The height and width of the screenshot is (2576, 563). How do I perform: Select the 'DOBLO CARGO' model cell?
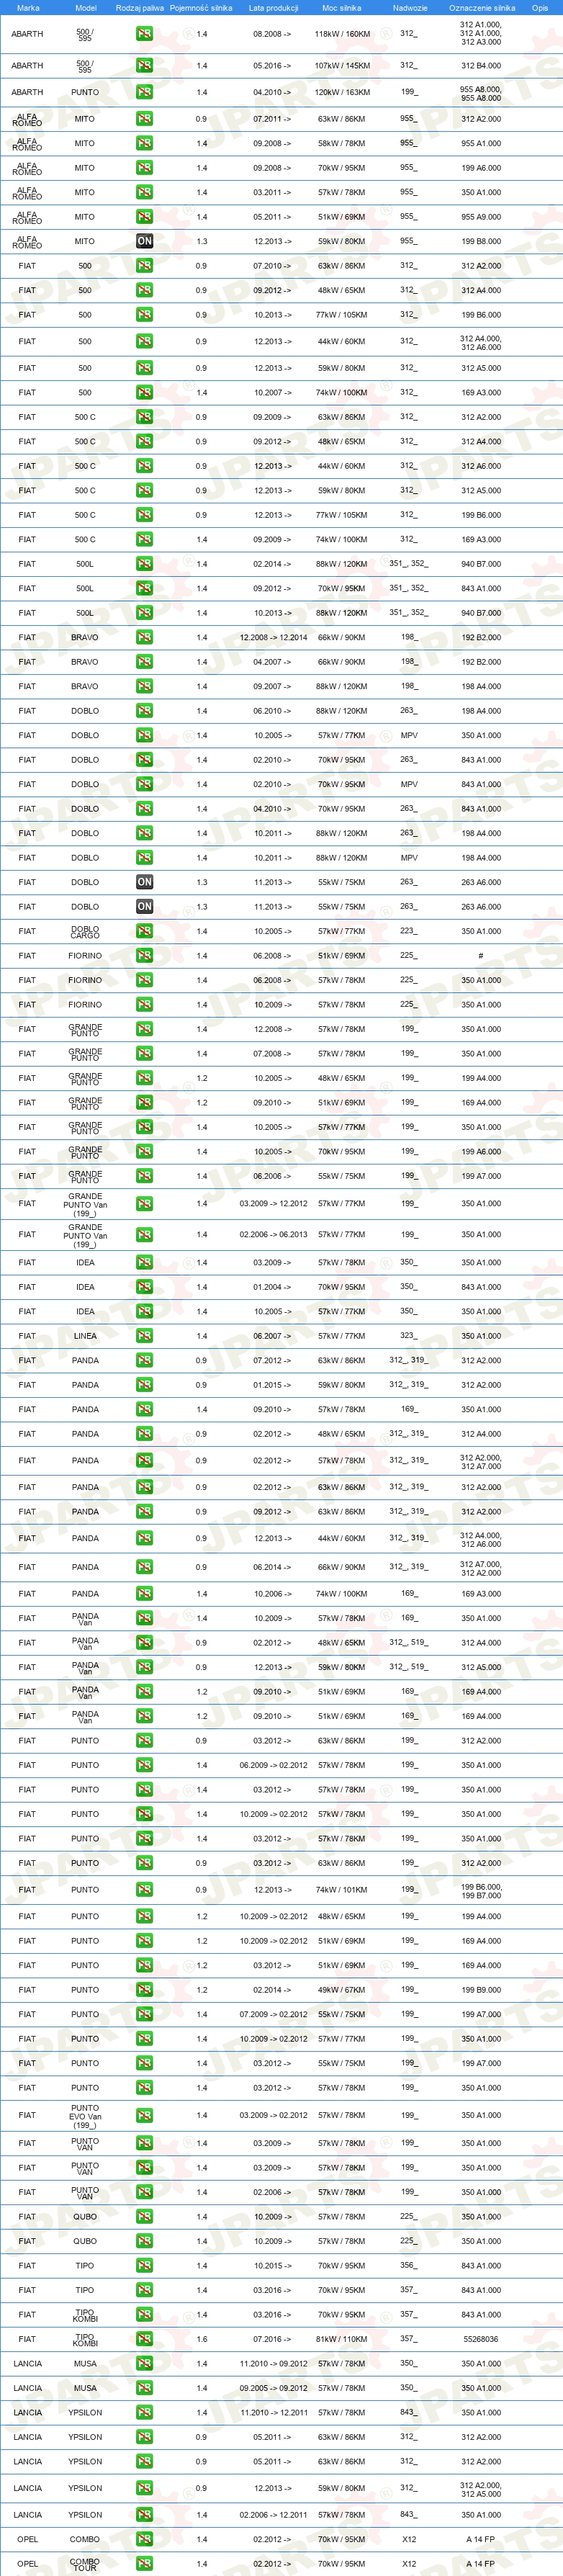pyautogui.click(x=85, y=932)
